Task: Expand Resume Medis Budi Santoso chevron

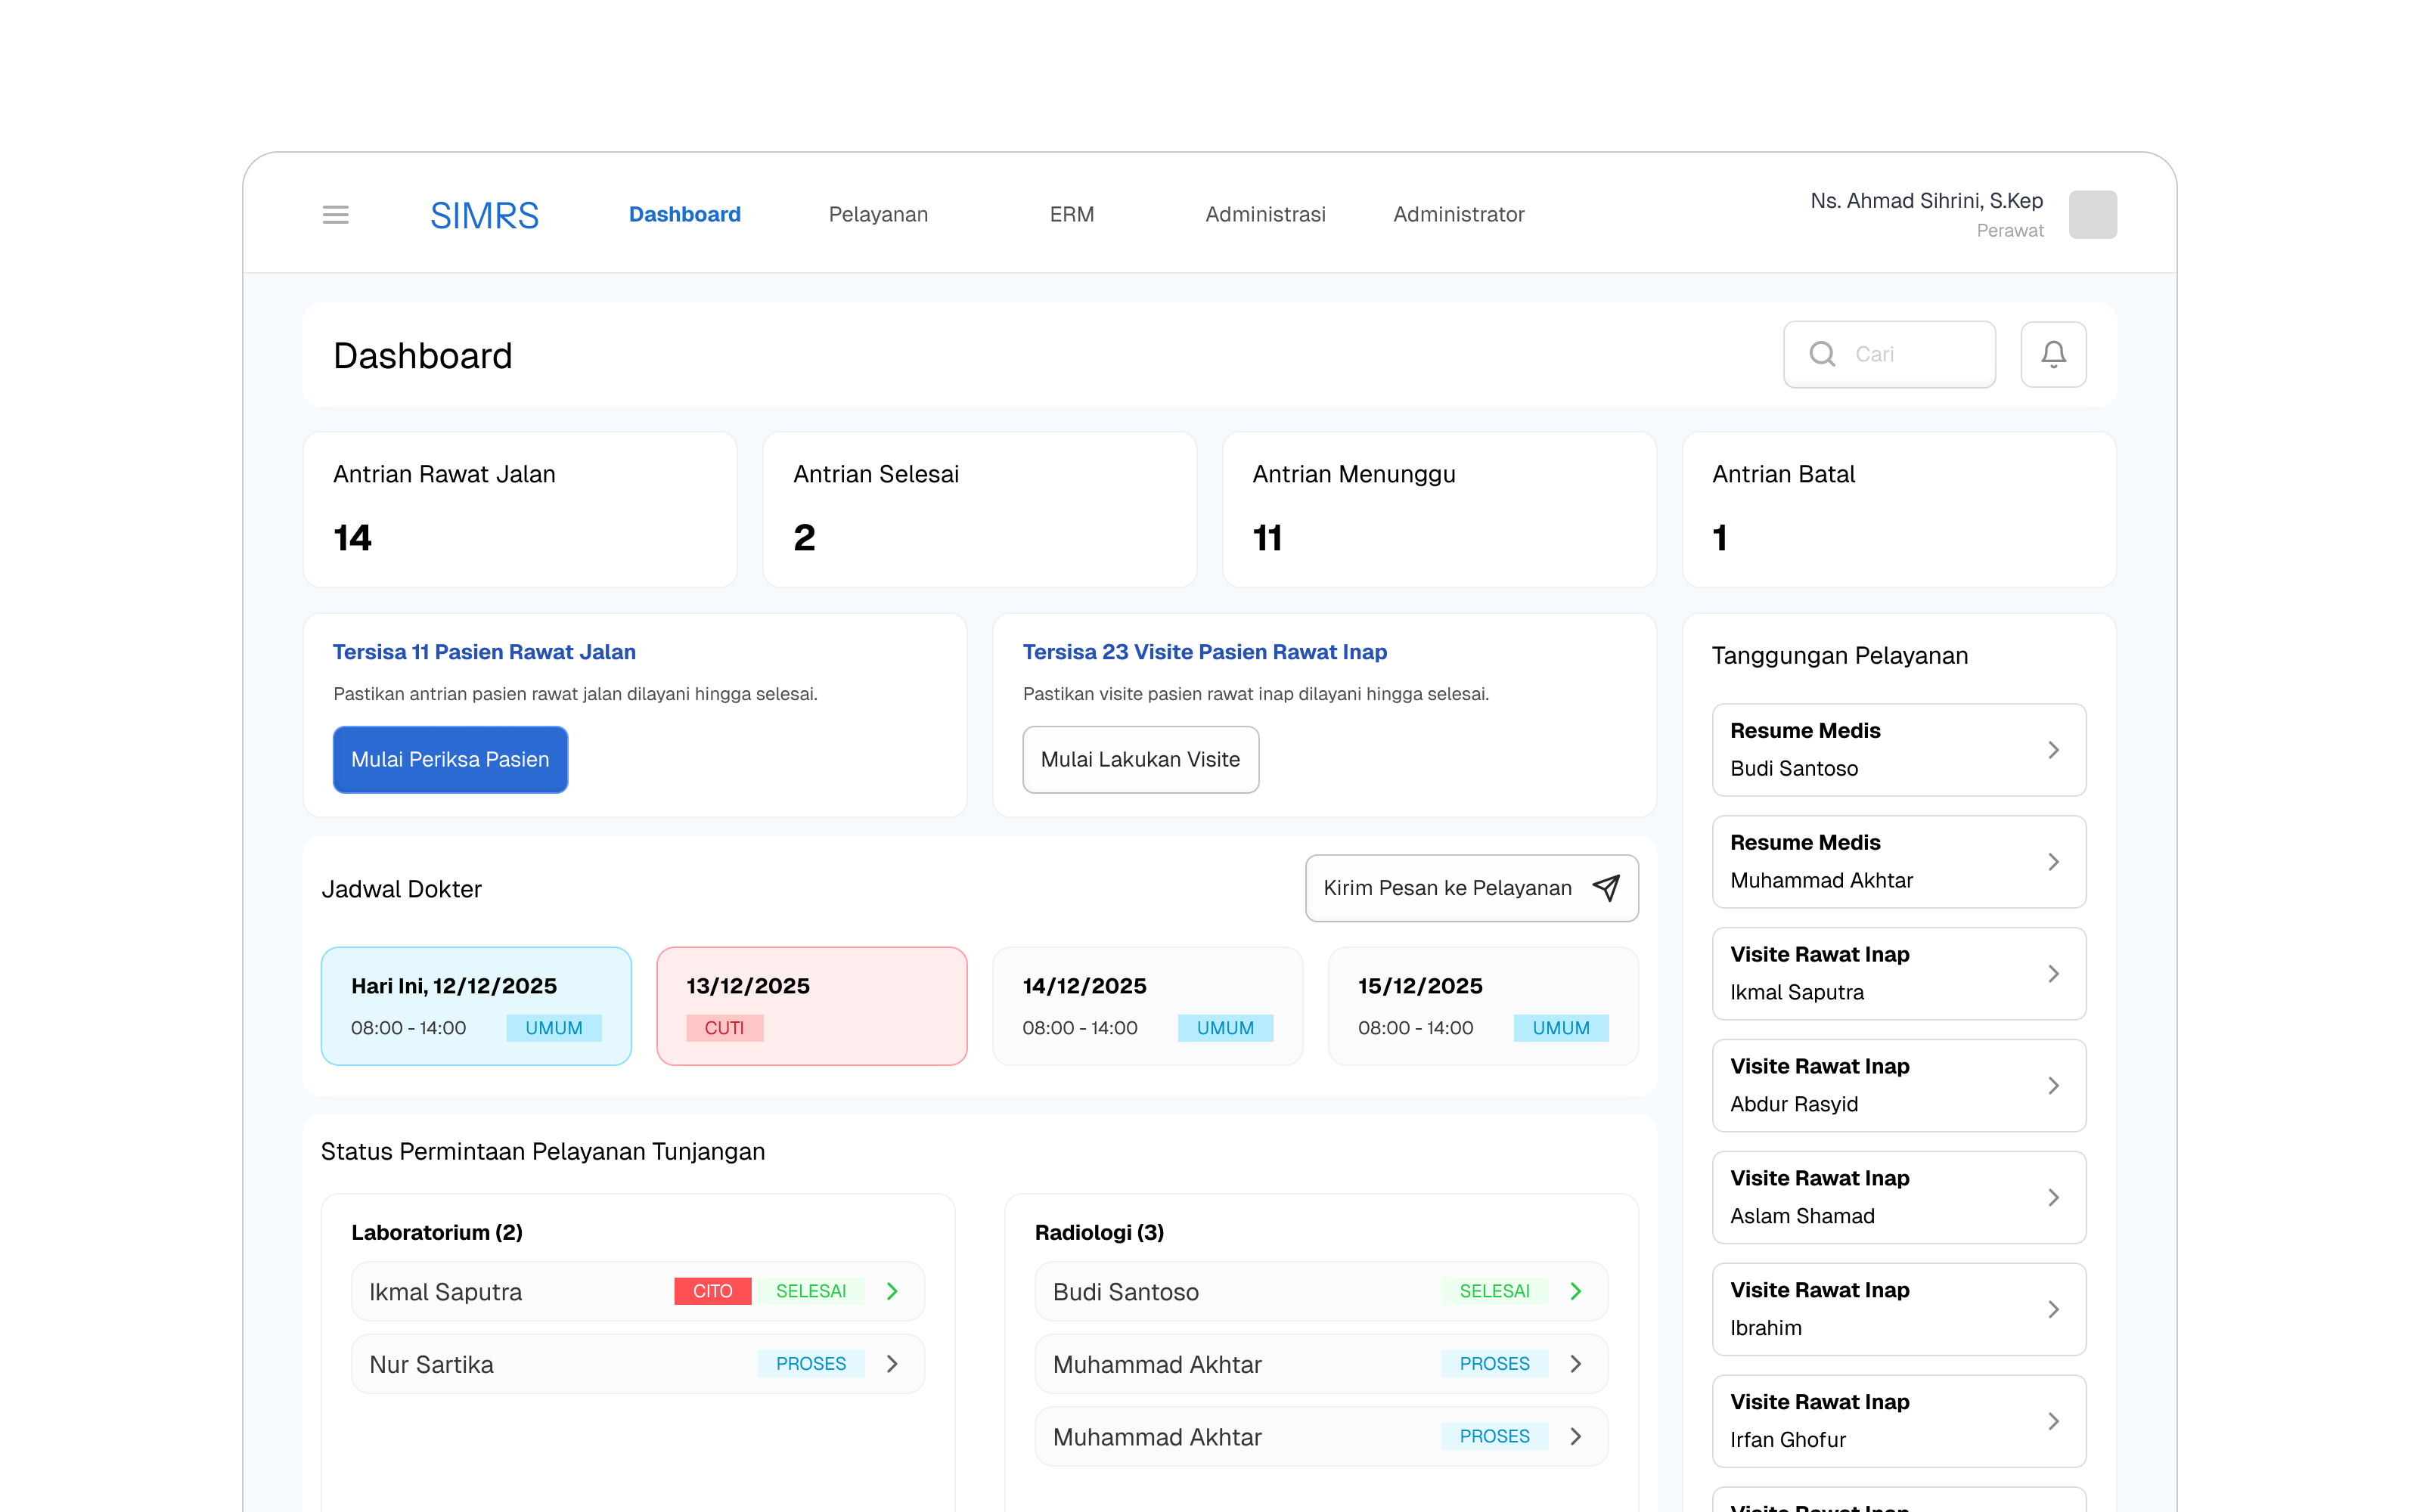Action: (x=2053, y=749)
